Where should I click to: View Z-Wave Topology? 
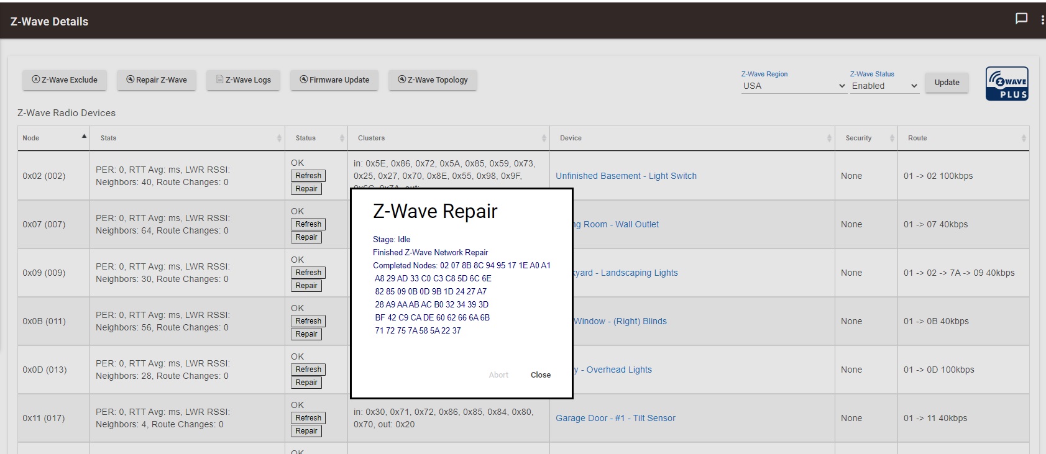pos(433,80)
